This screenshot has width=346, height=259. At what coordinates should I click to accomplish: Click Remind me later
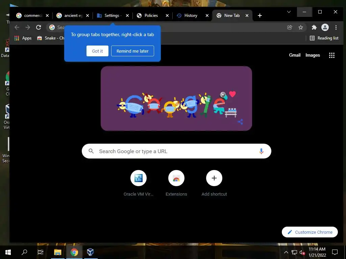point(132,51)
